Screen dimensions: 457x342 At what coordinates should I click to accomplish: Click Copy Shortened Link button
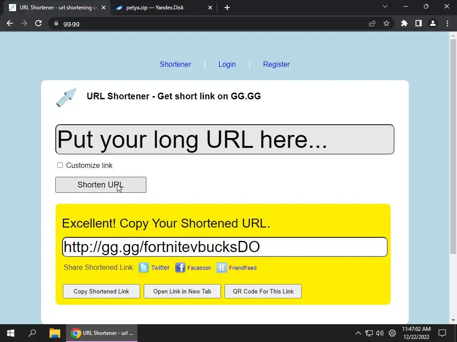[x=101, y=291]
